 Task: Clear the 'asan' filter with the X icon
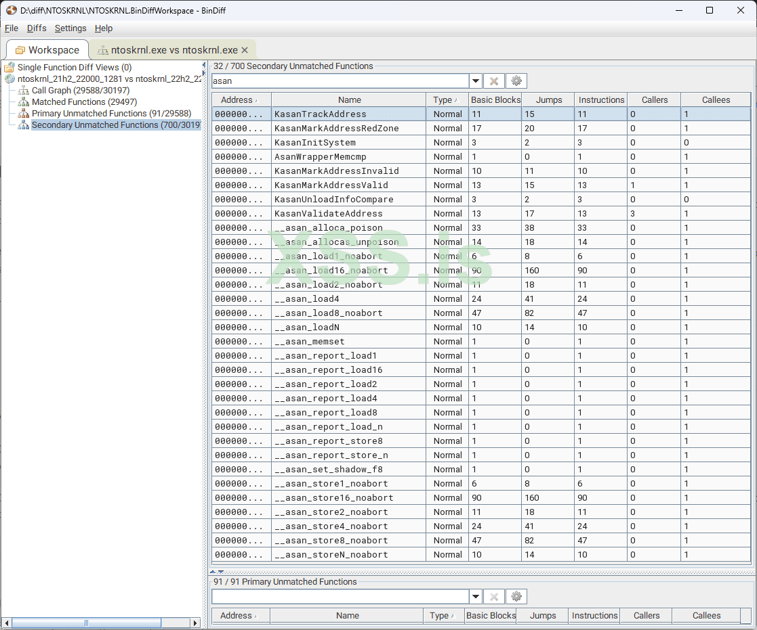pyautogui.click(x=494, y=81)
